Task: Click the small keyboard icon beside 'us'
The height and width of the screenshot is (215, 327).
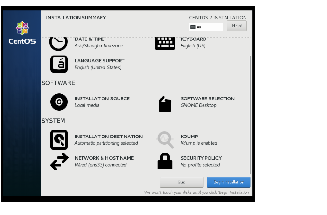Action: coord(193,27)
